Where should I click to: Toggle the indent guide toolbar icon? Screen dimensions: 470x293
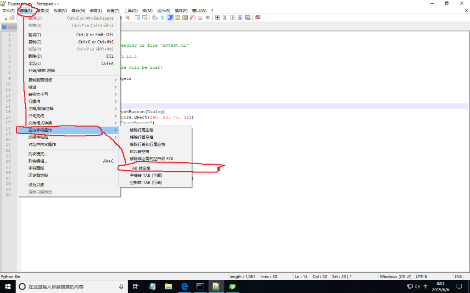170,17
